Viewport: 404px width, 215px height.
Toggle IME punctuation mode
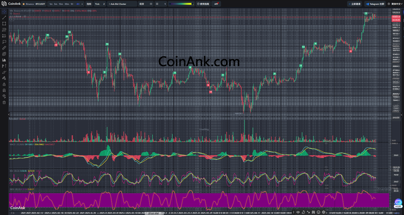tap(308, 212)
